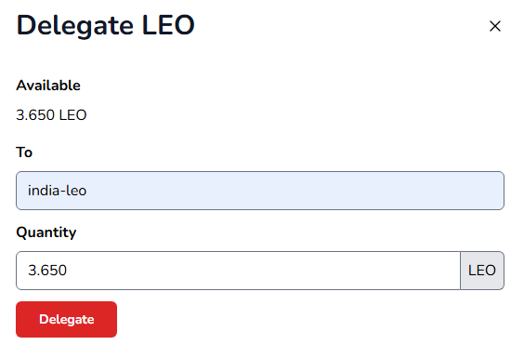Focus the Quantity input field
This screenshot has width=524, height=358.
(238, 271)
